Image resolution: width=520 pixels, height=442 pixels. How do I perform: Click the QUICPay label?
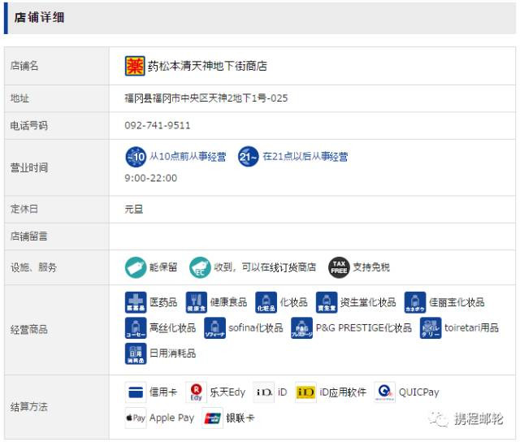[419, 392]
